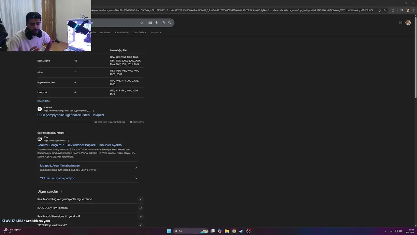Open 'UEFA Şampiyonlar Ligi finalleri listesi - Vikipedi'
Image resolution: width=417 pixels, height=235 pixels.
point(71,115)
